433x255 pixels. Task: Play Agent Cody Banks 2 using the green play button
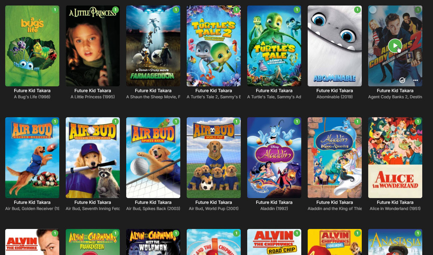(x=395, y=46)
